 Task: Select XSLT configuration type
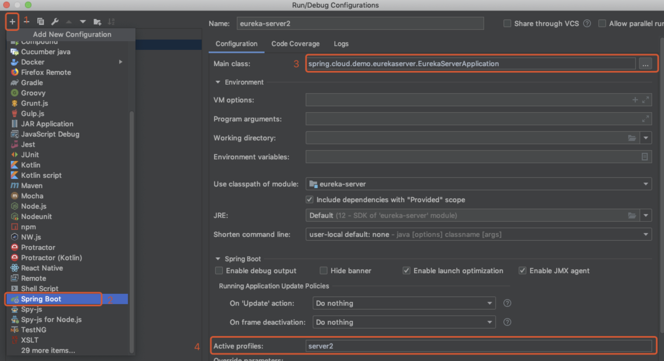coord(67,340)
